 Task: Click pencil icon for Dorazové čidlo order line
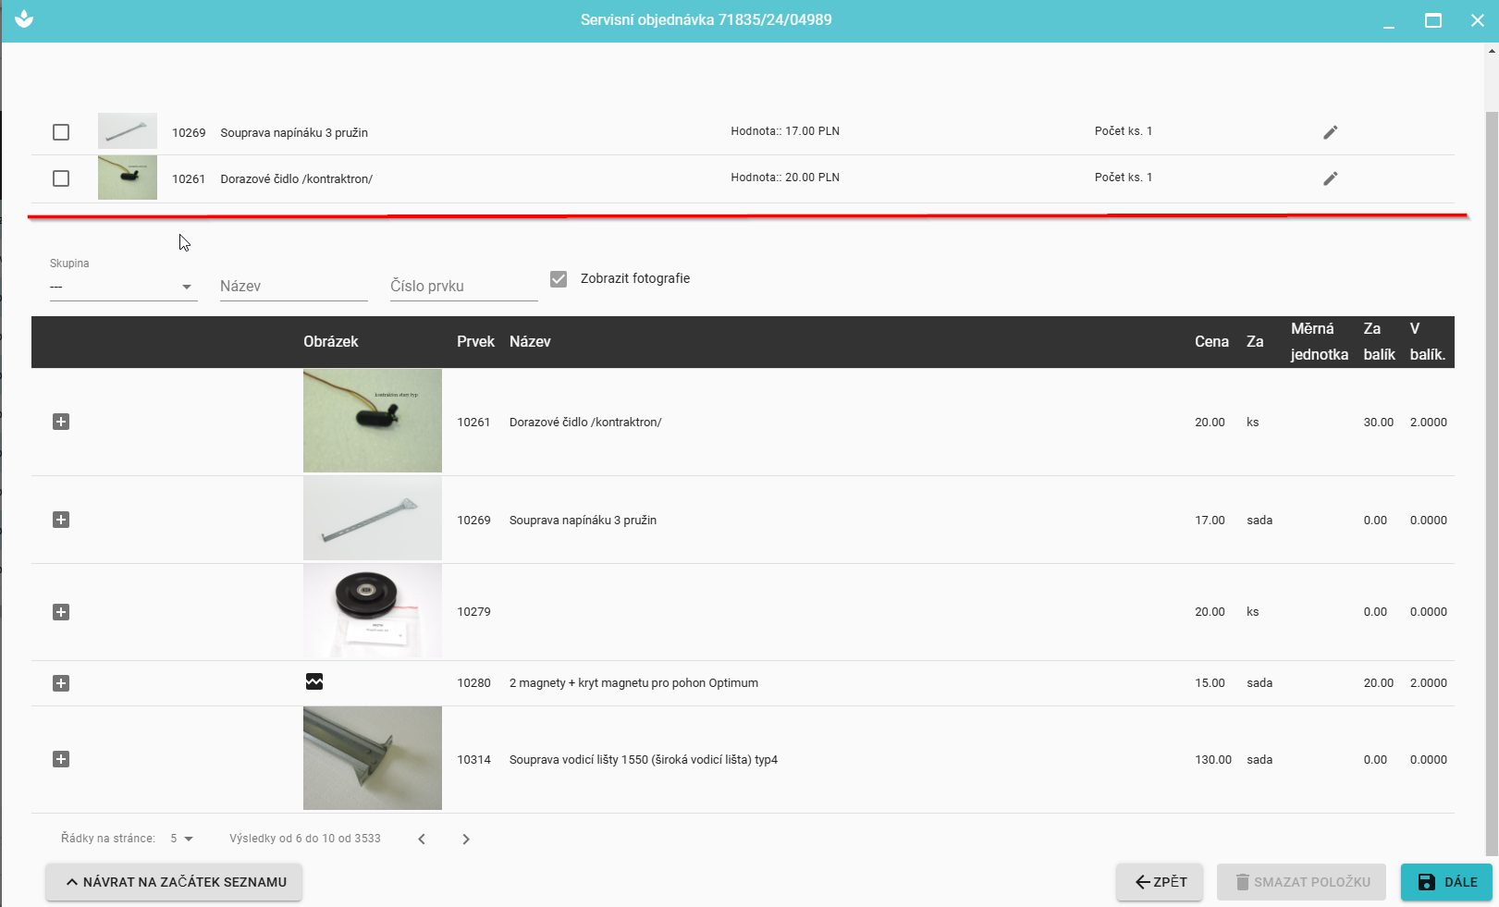pos(1330,178)
